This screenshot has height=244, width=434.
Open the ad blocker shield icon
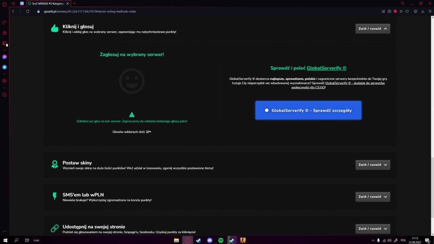click(x=395, y=11)
